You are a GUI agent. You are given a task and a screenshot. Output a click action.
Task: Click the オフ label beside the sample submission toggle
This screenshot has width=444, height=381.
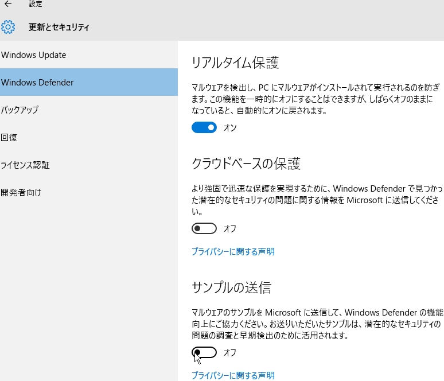pos(229,353)
